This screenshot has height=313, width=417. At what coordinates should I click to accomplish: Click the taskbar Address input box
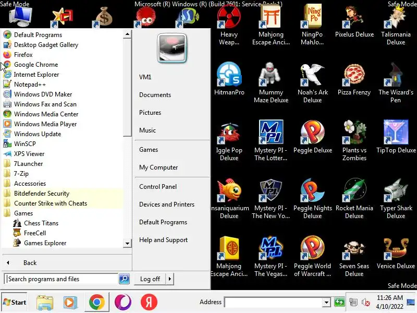click(273, 303)
